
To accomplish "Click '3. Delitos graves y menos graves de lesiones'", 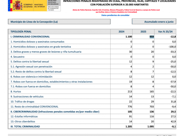I will click(x=46, y=52).
